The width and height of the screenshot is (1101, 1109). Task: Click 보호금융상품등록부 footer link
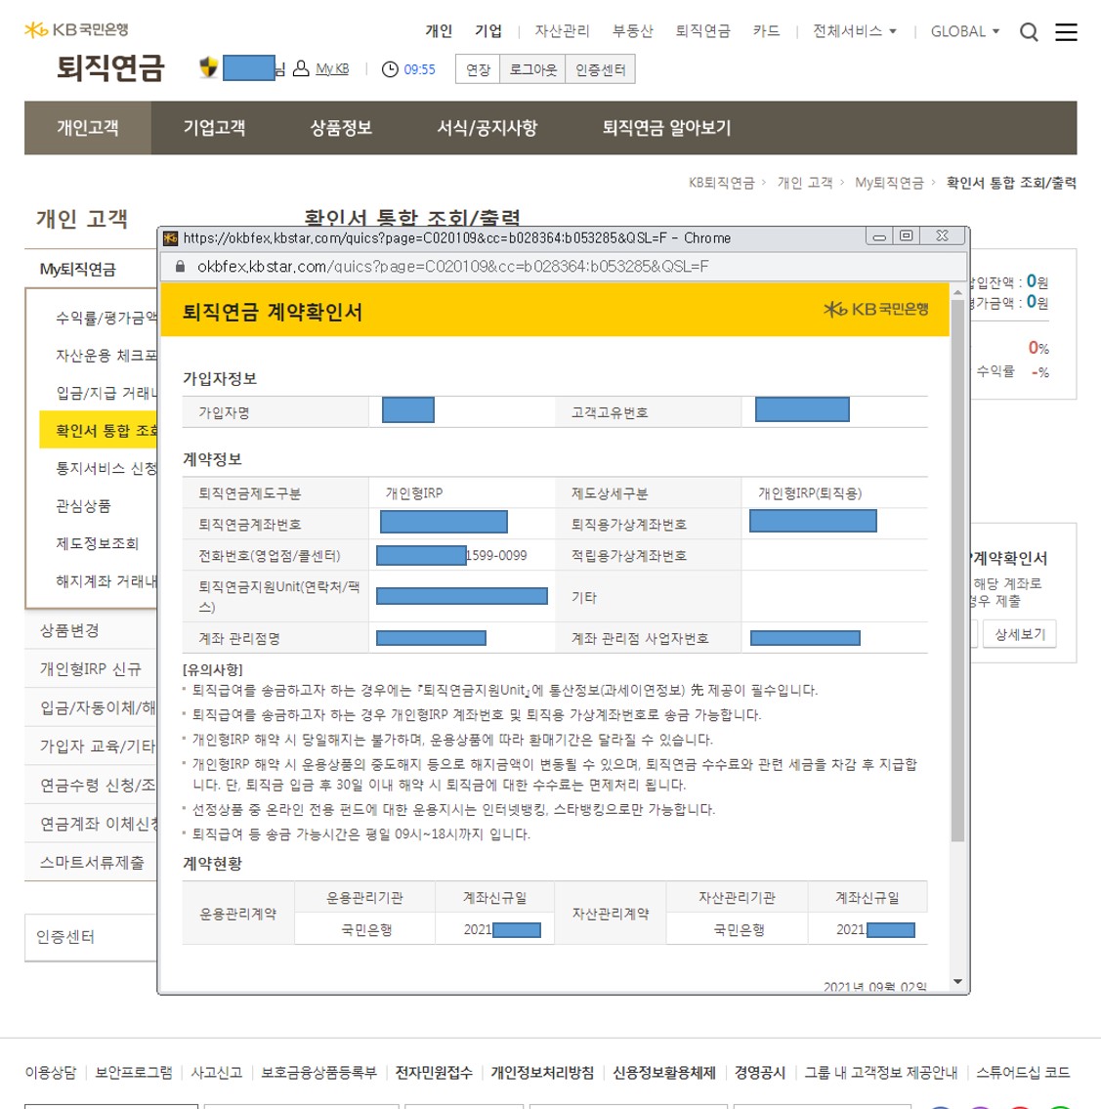tap(318, 1072)
